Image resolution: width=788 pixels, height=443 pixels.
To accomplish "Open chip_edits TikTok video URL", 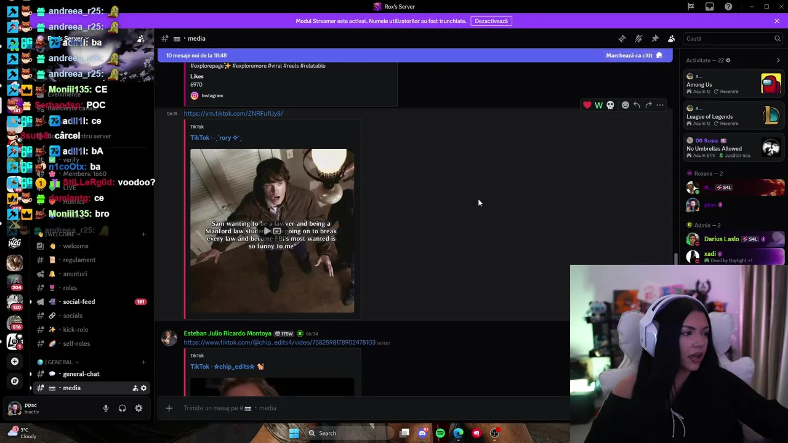I will tap(279, 343).
